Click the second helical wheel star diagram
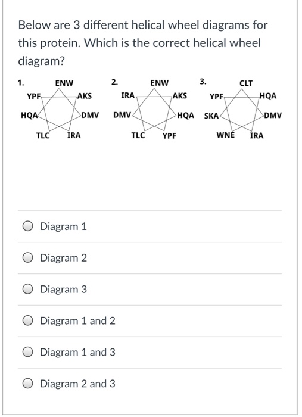The width and height of the screenshot is (302, 417). (155, 110)
